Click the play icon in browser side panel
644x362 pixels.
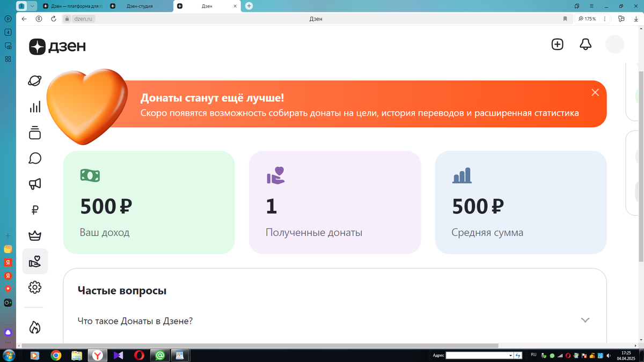pos(8,18)
